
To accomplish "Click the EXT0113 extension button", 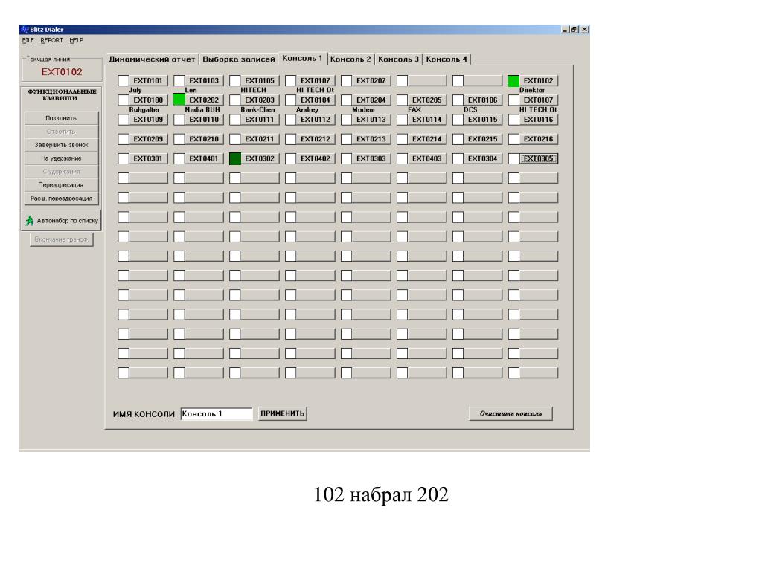I will 371,120.
